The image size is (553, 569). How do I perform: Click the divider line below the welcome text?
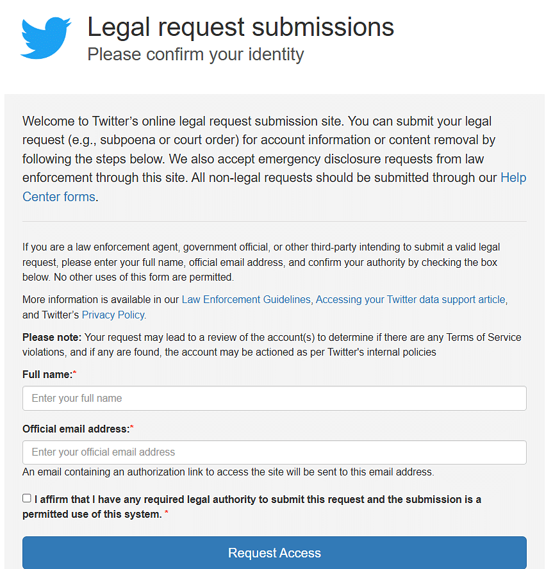pos(274,221)
